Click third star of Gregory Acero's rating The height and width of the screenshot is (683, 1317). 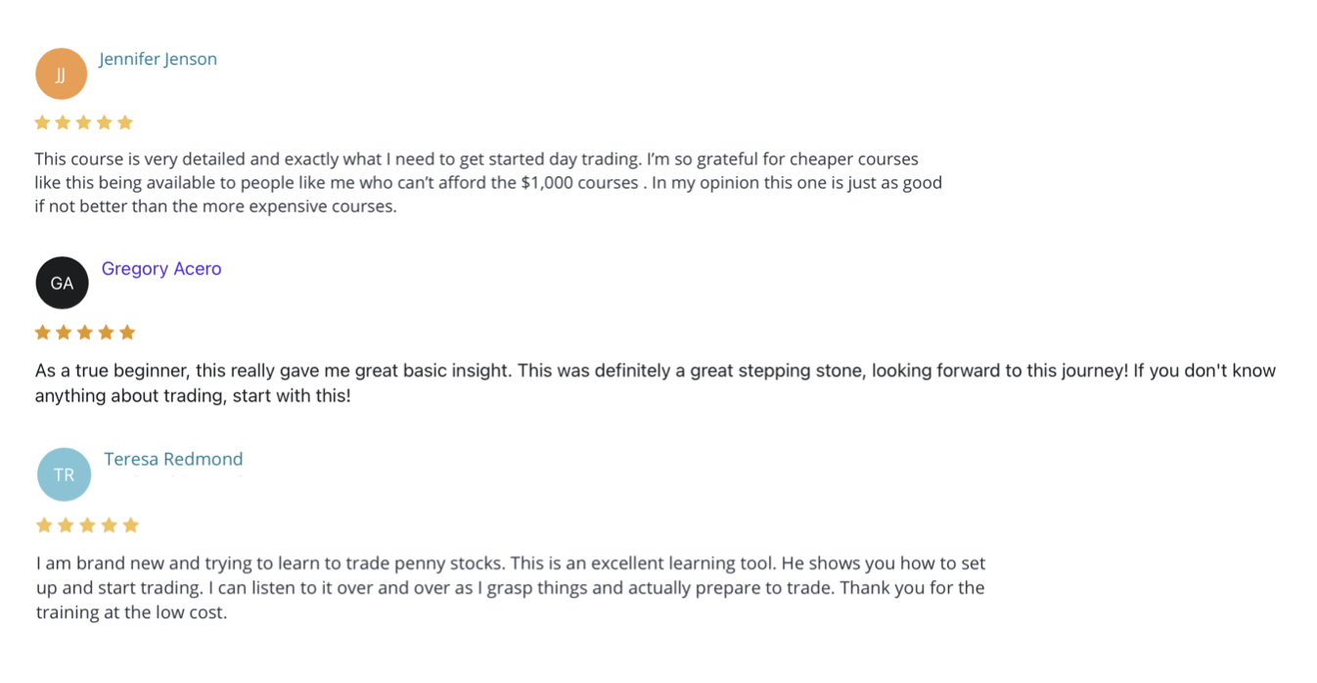click(x=84, y=332)
